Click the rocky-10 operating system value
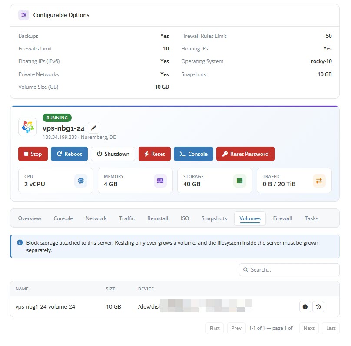The height and width of the screenshot is (346, 351). 321,61
